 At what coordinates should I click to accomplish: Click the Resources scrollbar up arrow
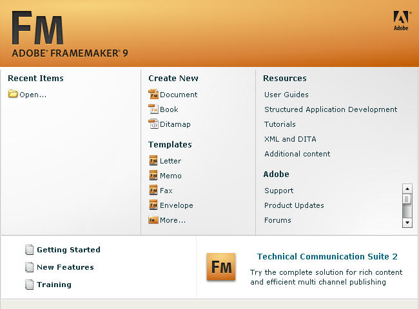407,189
